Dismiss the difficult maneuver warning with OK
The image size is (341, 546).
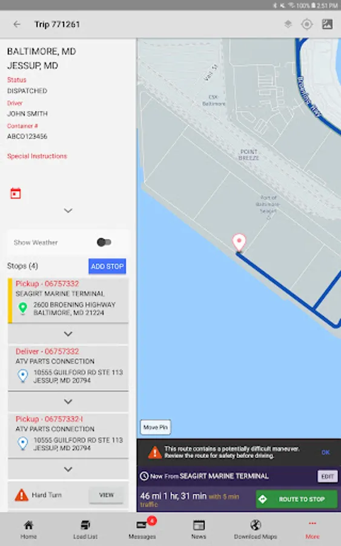pos(325,453)
